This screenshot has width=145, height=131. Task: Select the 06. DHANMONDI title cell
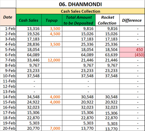coord(80,4)
